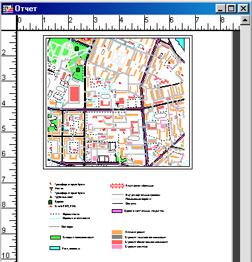Select the cyan legend swatch

(x=55, y=248)
